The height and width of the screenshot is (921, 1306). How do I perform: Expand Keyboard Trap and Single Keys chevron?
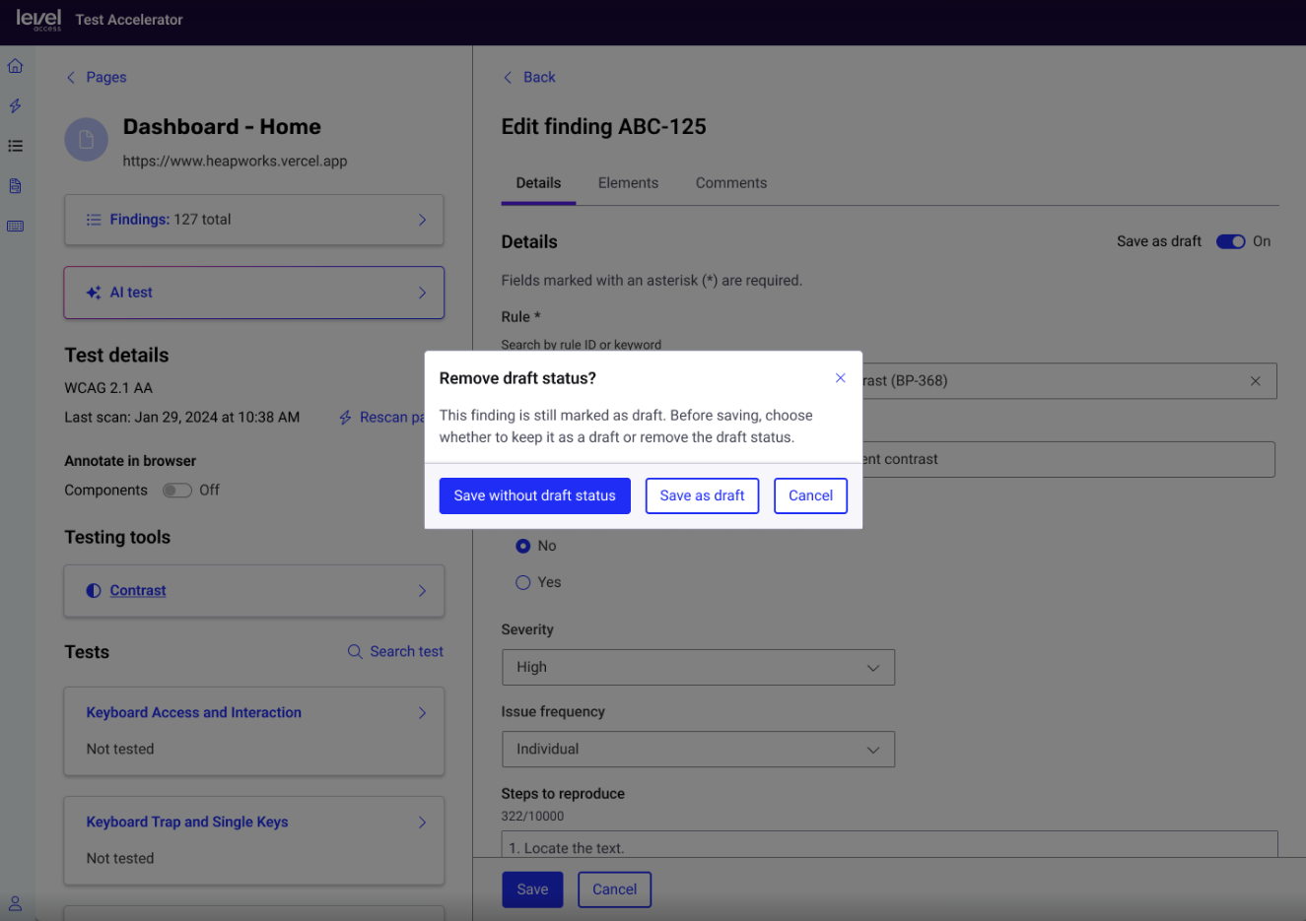(x=422, y=822)
